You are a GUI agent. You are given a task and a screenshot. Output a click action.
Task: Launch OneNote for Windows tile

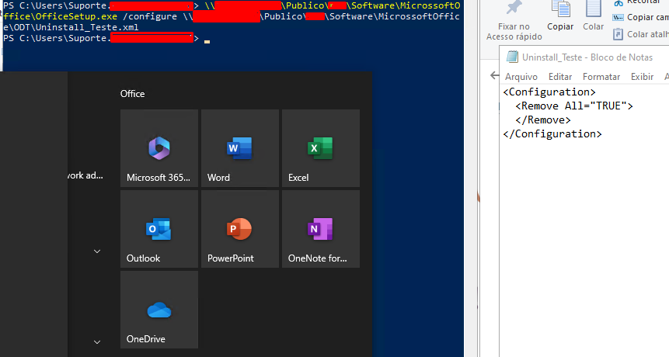(321, 229)
